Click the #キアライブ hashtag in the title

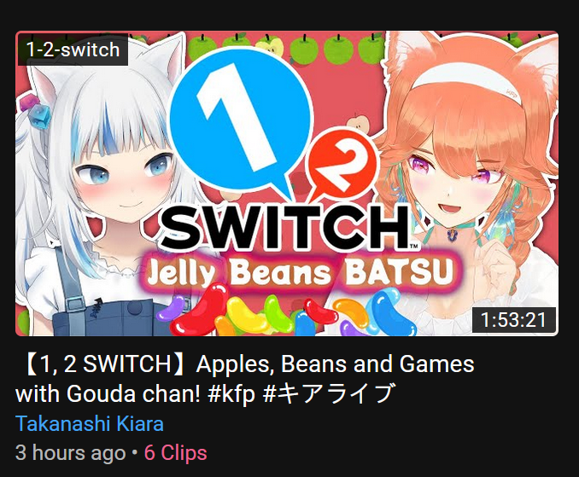tap(328, 393)
